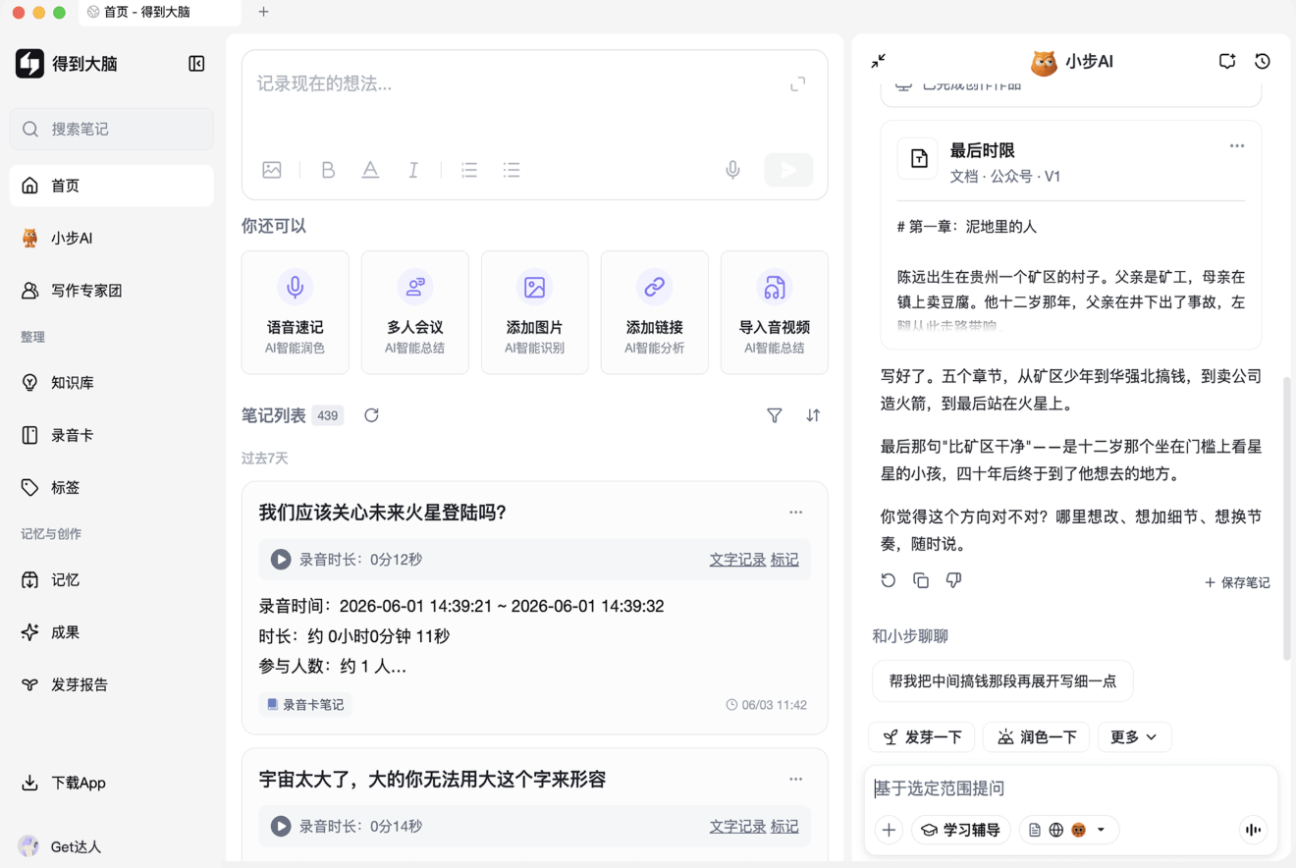This screenshot has width=1296, height=868.
Task: Start voice input in the chat box
Action: pos(1253,830)
